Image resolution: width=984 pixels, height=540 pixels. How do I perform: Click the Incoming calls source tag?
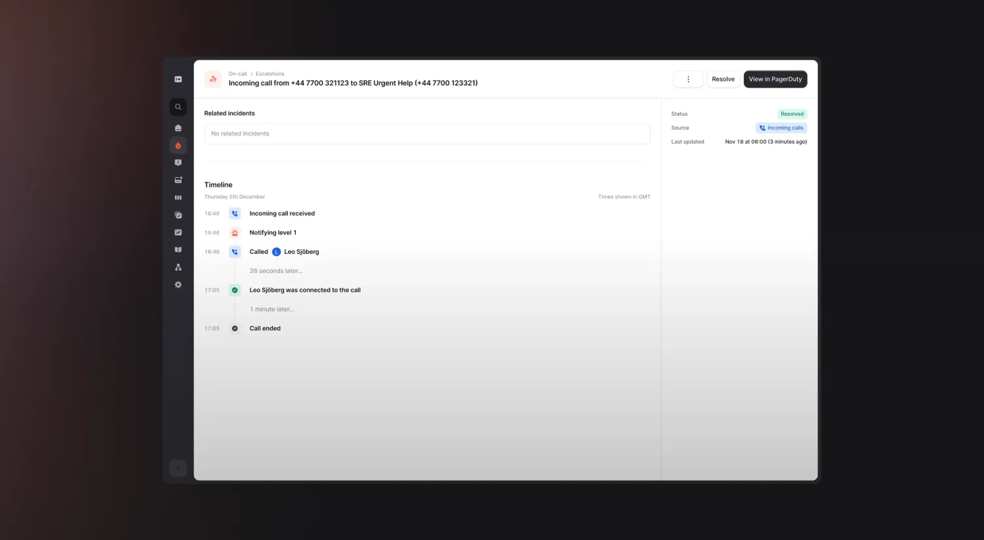[x=781, y=128]
